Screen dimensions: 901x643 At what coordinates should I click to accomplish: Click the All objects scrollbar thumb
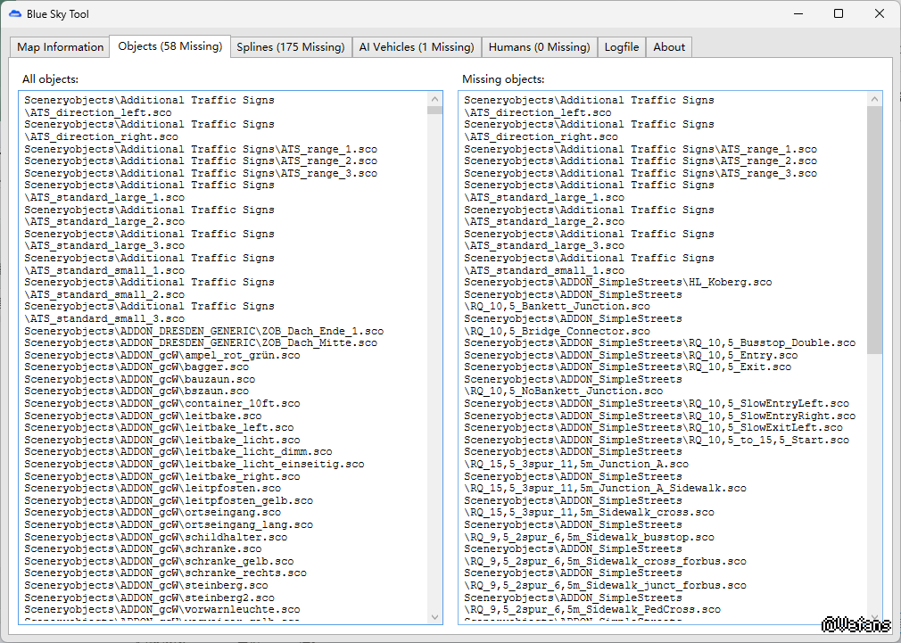(434, 111)
